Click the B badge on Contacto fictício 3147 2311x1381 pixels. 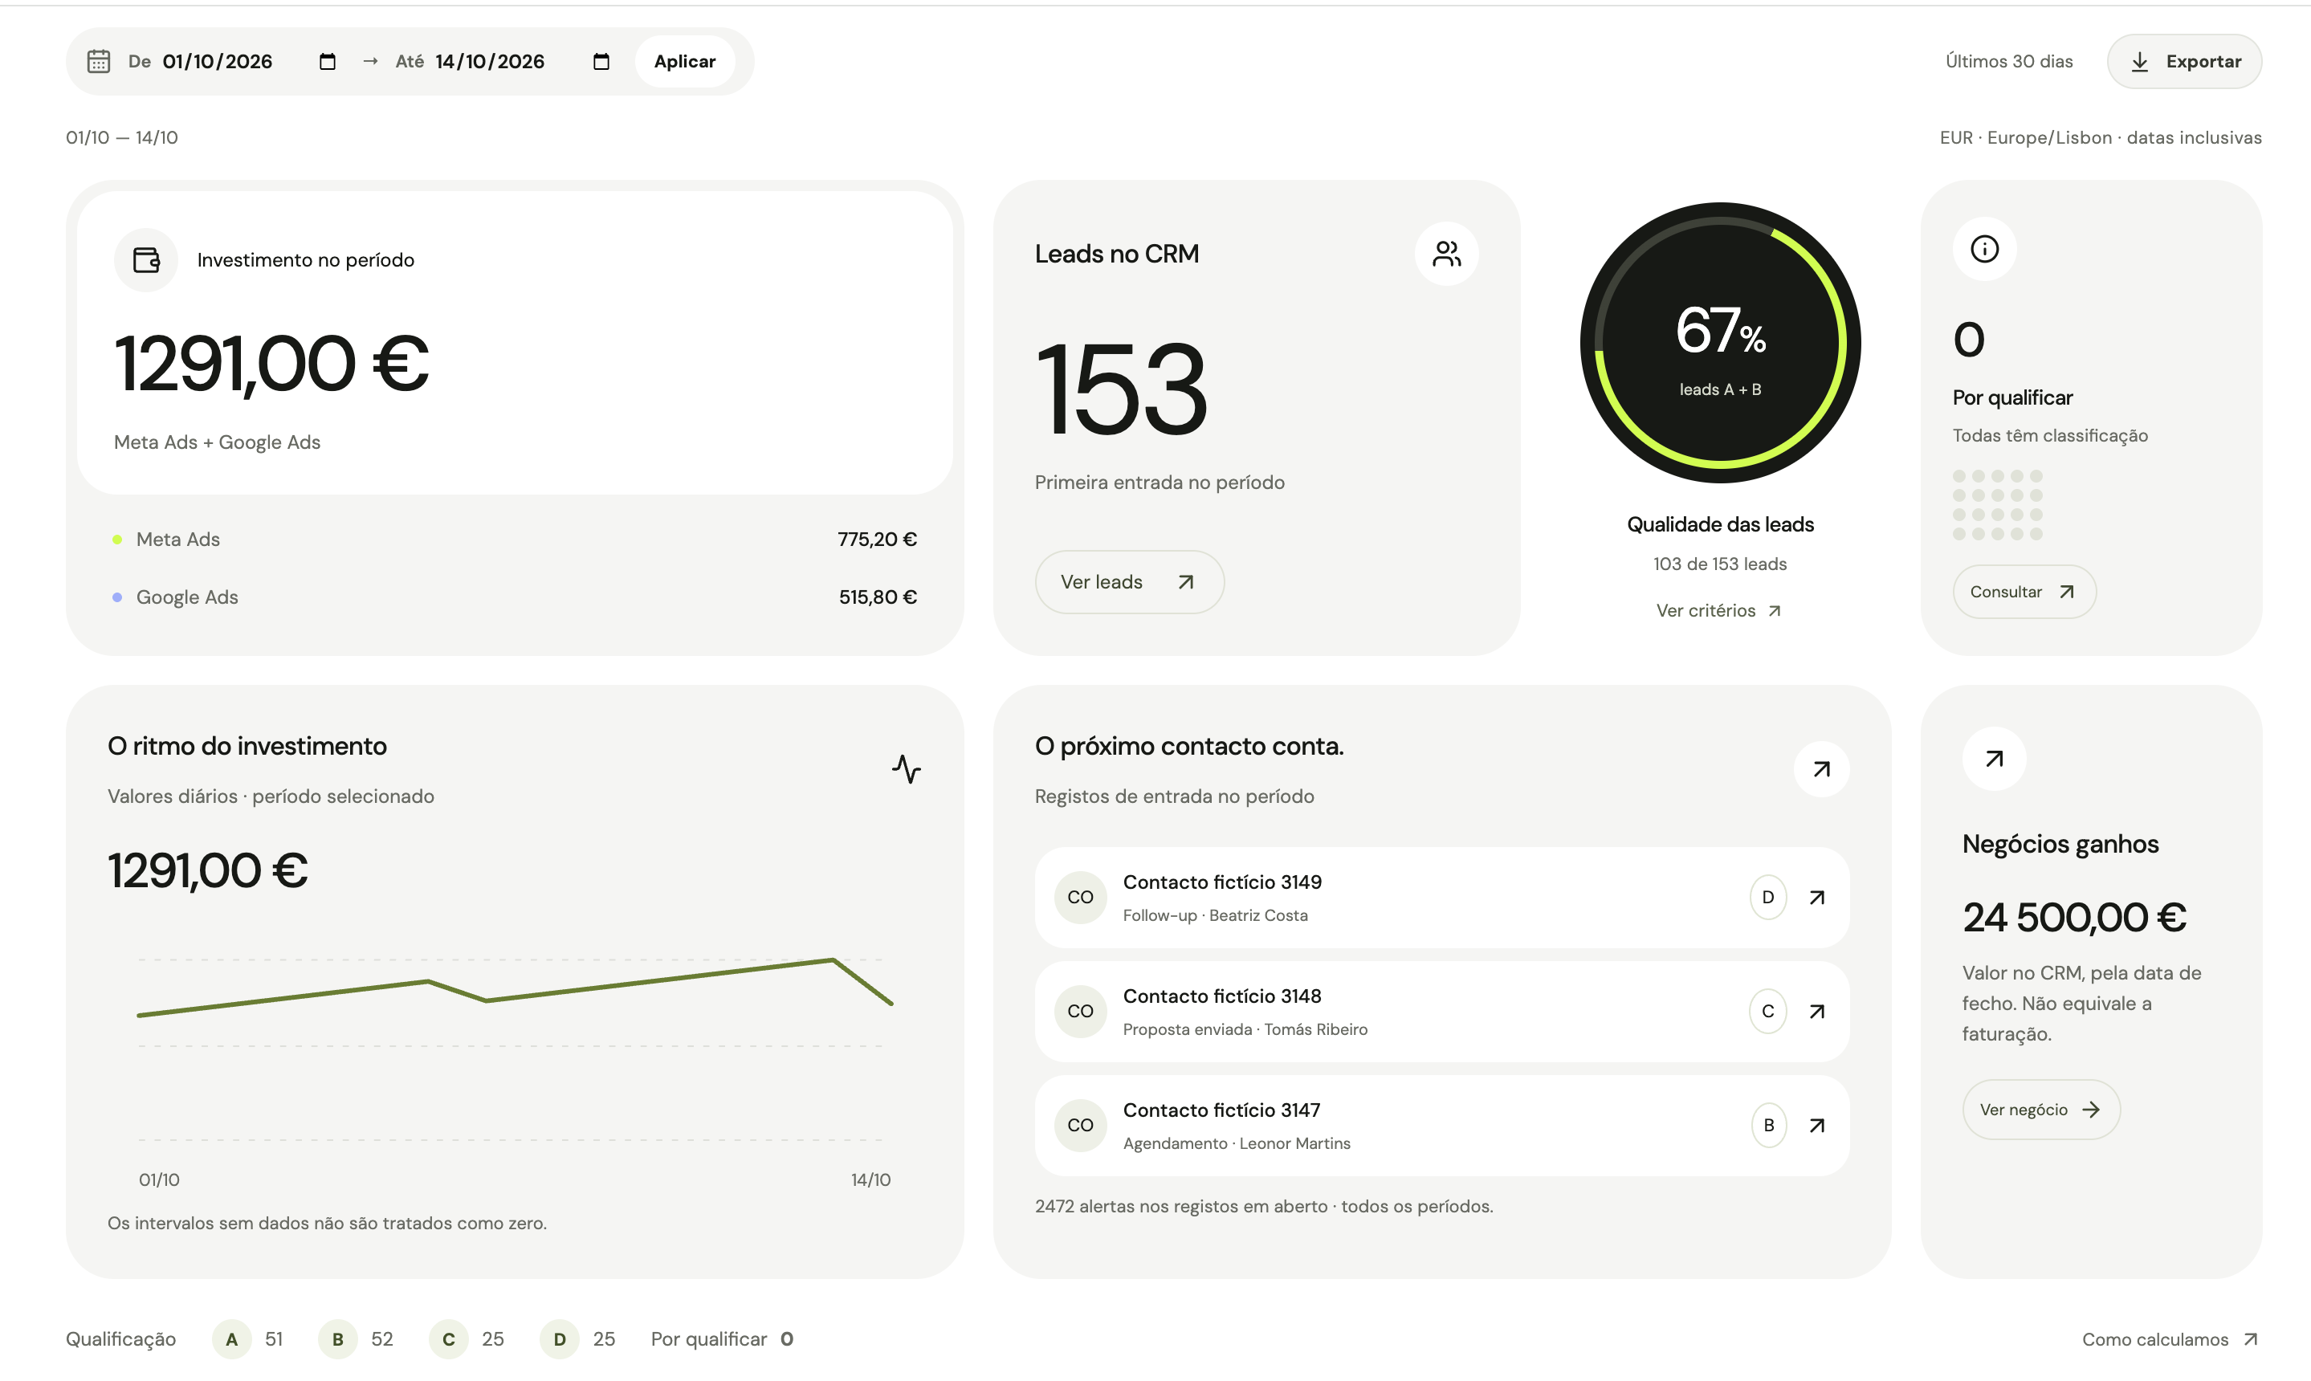(1768, 1126)
